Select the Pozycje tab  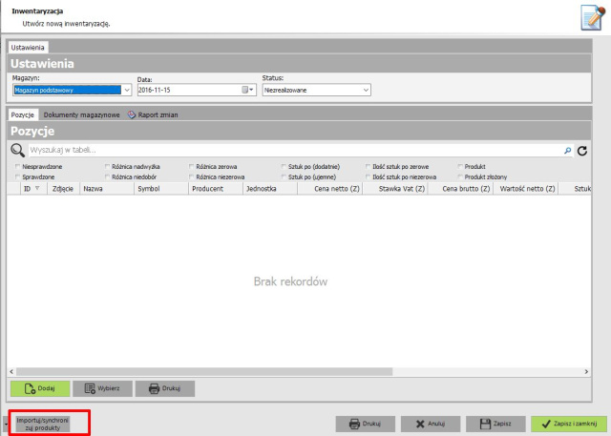click(23, 114)
